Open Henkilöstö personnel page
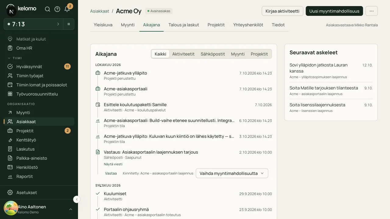 39,167
